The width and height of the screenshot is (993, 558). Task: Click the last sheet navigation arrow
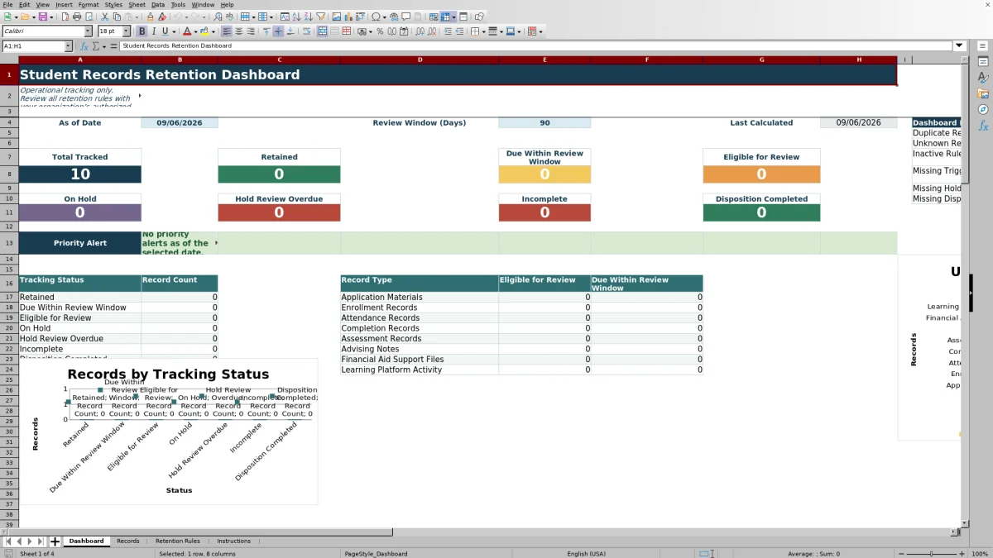click(41, 541)
